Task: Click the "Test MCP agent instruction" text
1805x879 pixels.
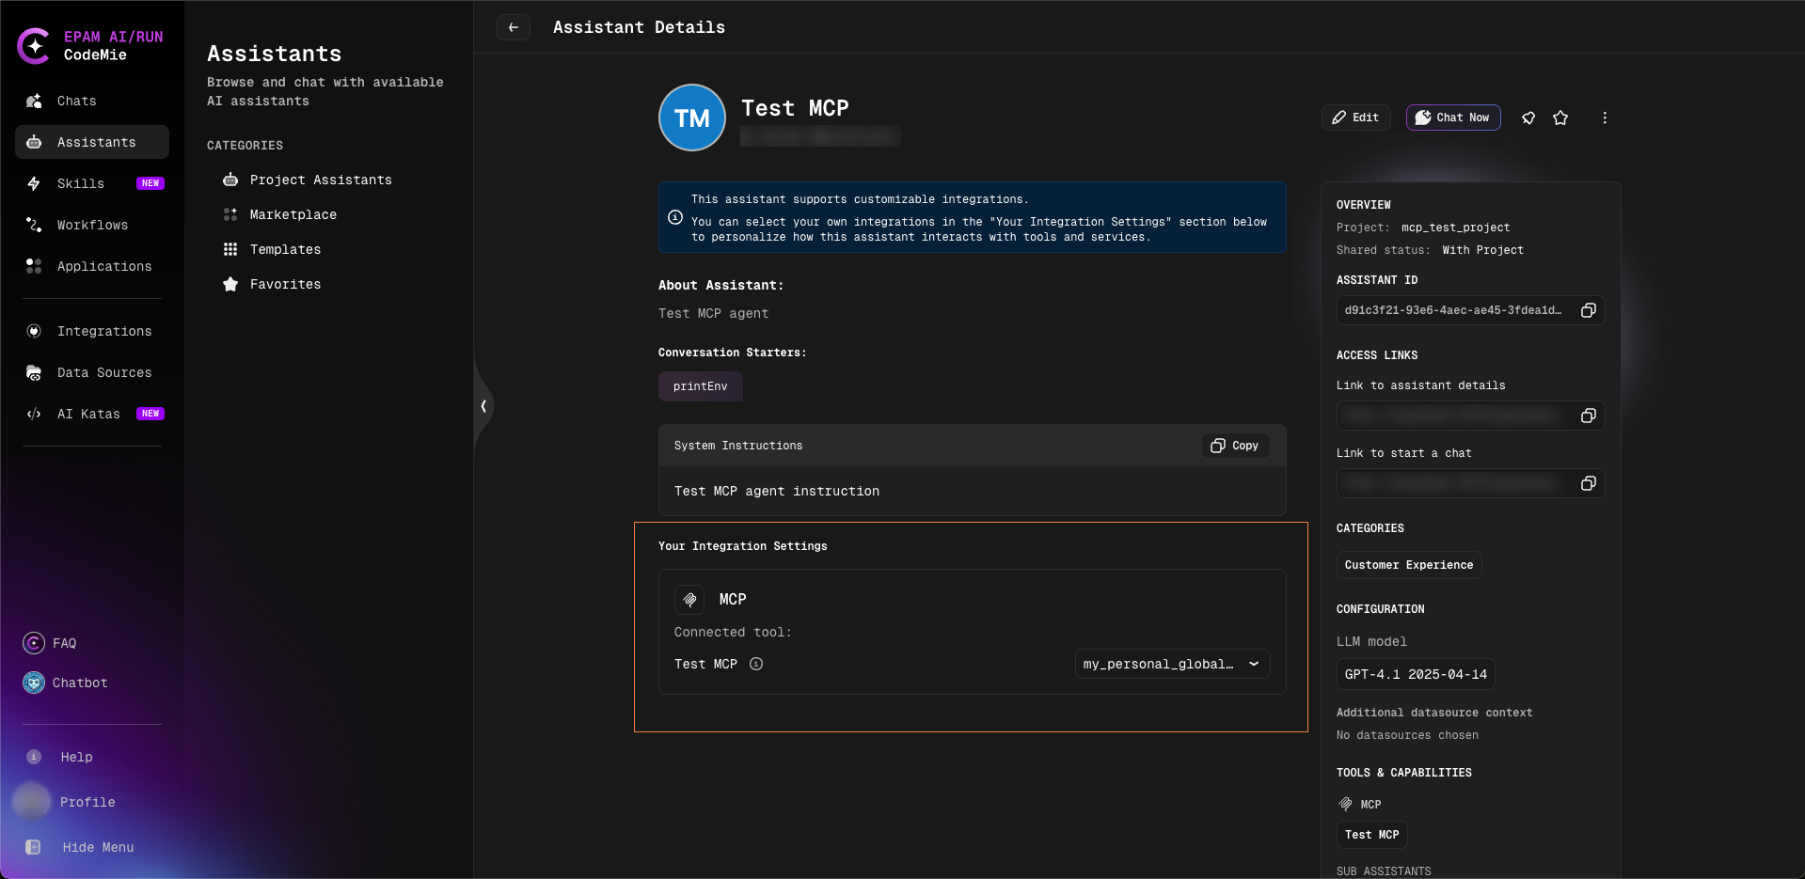Action: click(777, 491)
